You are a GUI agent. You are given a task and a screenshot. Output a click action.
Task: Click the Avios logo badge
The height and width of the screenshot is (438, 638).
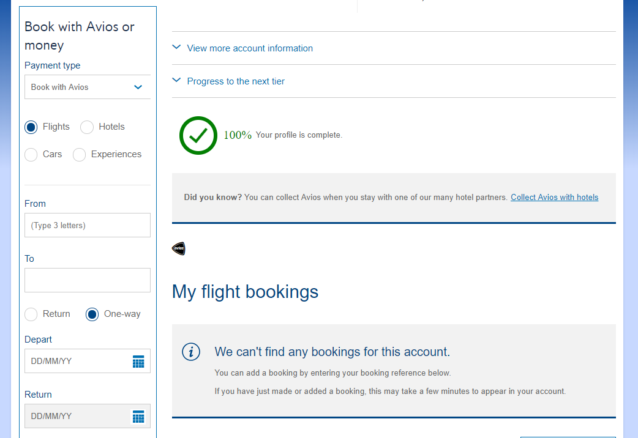pyautogui.click(x=179, y=248)
